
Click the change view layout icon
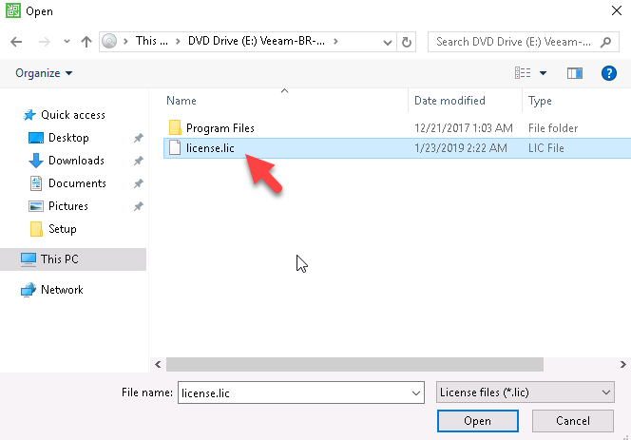(523, 73)
